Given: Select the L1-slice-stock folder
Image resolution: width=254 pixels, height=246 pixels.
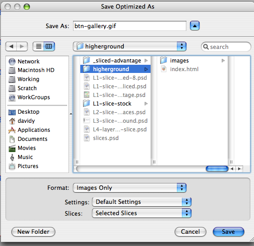Looking at the screenshot, I should click(116, 104).
